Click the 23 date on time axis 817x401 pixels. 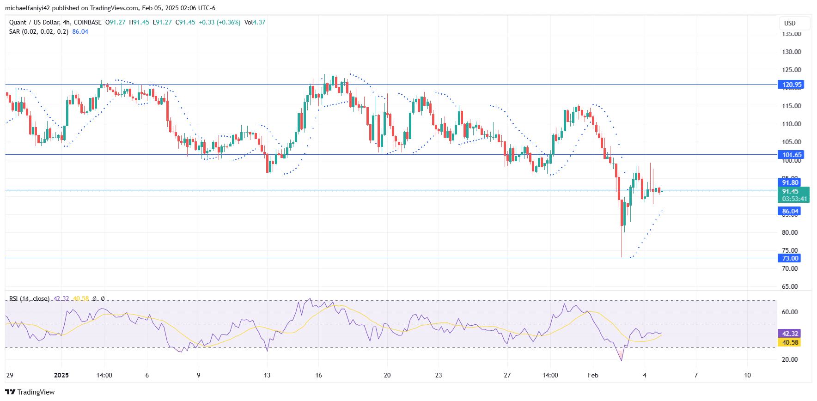(x=439, y=375)
